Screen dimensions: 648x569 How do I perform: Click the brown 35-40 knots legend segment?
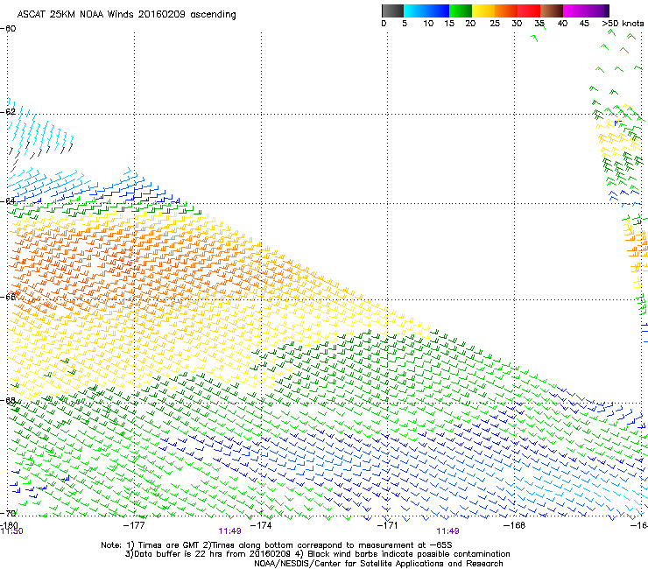[x=552, y=11]
